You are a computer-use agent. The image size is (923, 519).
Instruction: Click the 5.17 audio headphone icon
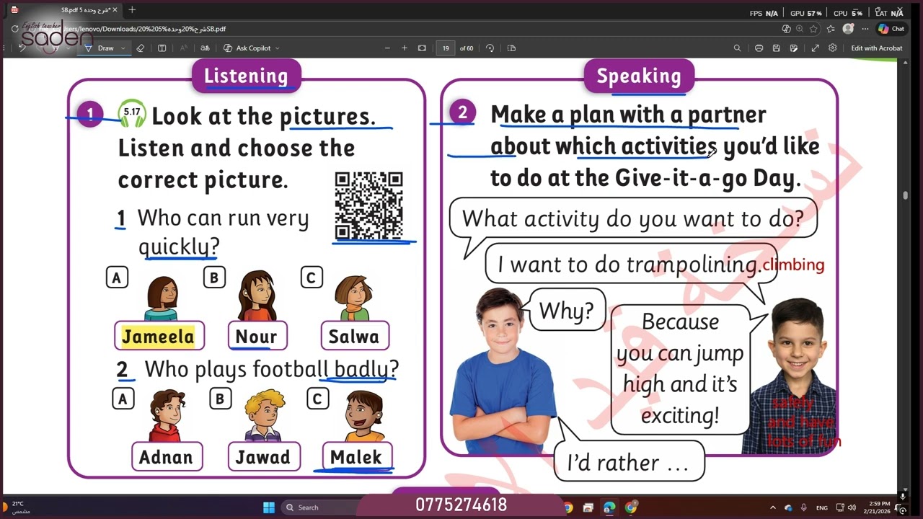pos(132,112)
